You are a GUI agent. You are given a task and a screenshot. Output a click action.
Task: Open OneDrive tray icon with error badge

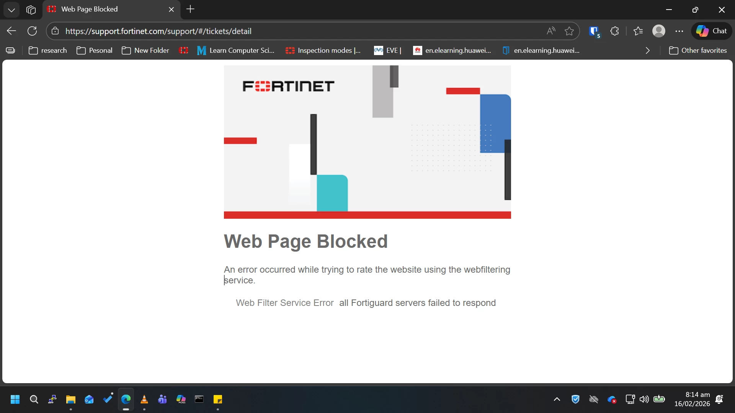pos(612,400)
